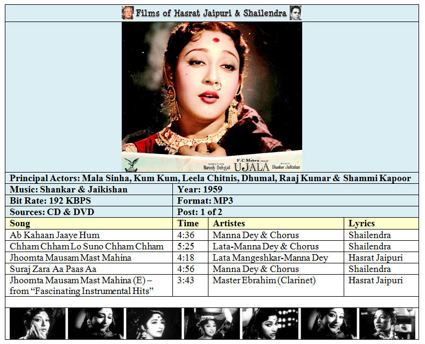The height and width of the screenshot is (344, 425).
Task: Click 'Shailendra' lyrics in Chham Chham row
Action: 370,246
